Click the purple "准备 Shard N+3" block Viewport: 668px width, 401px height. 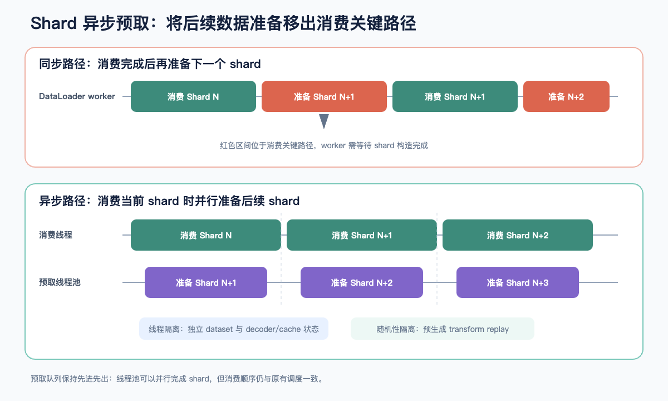point(518,282)
